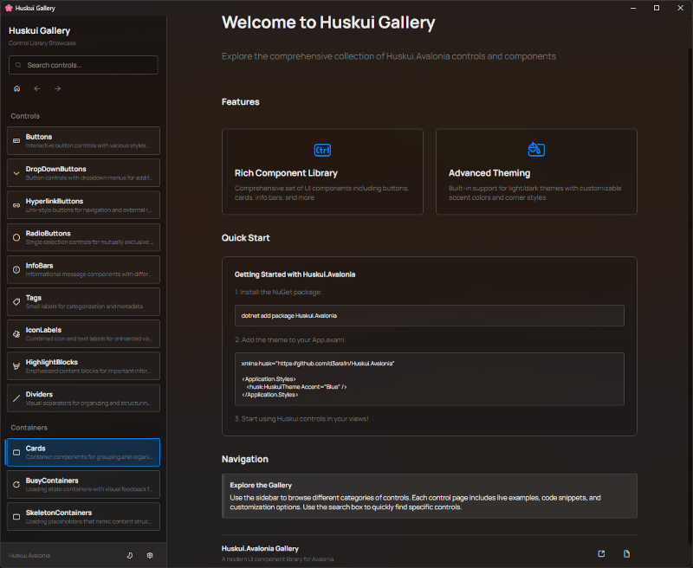This screenshot has height=568, width=693.
Task: Open the Buttons controls page
Action: 83,140
